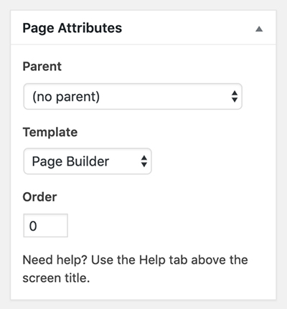
Task: Click the upward arrow of the Parent select
Action: (x=235, y=93)
